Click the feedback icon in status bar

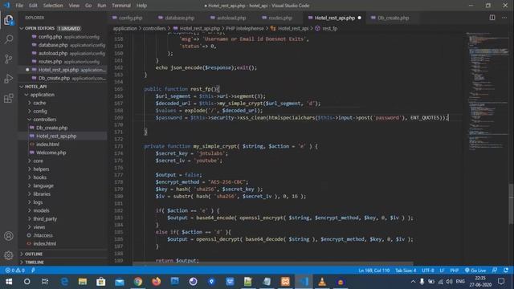tap(495, 271)
